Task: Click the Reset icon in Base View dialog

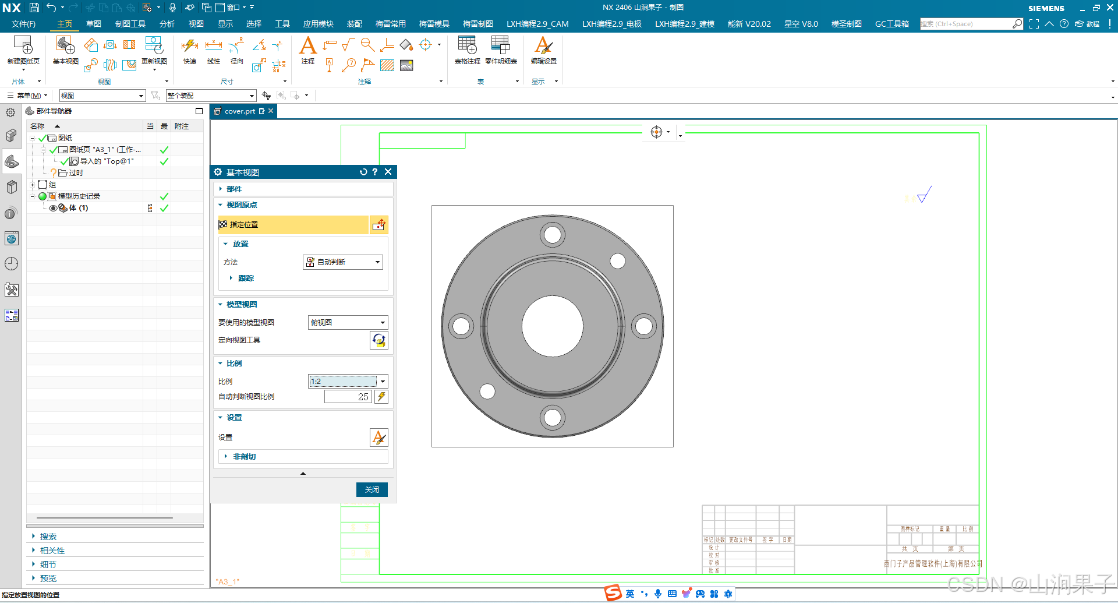Action: 363,172
